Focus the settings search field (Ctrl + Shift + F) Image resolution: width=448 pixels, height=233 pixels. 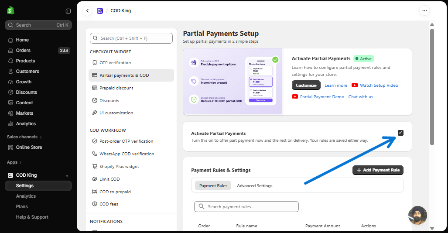pos(131,38)
